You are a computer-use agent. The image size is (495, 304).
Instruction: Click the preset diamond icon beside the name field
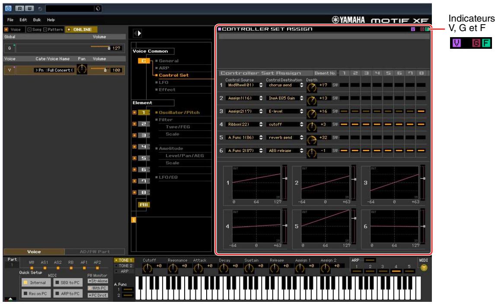(x=98, y=9)
